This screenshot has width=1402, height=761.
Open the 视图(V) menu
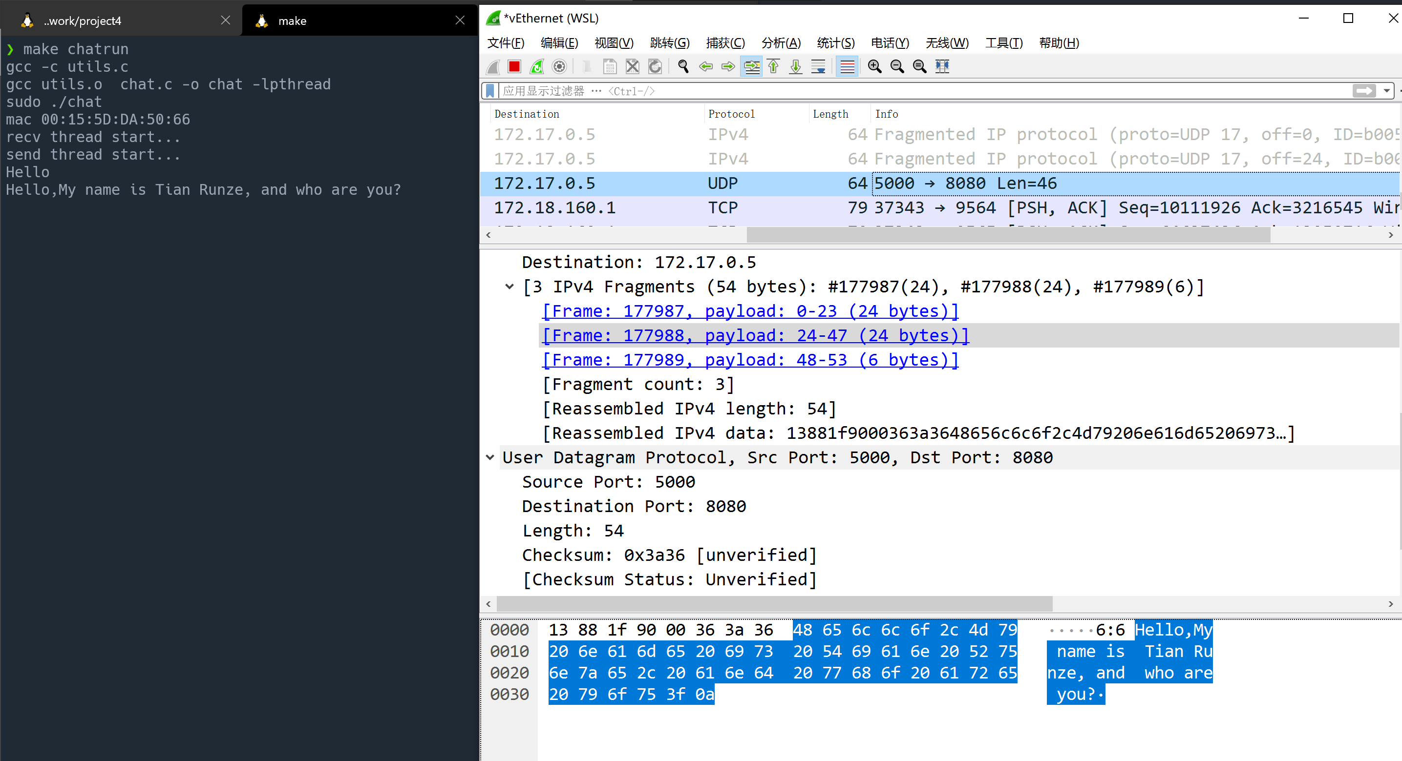(614, 43)
